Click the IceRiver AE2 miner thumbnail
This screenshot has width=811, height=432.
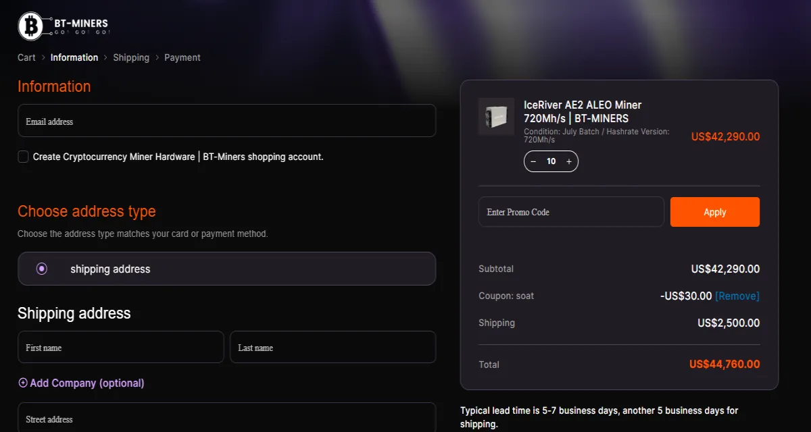click(x=496, y=117)
